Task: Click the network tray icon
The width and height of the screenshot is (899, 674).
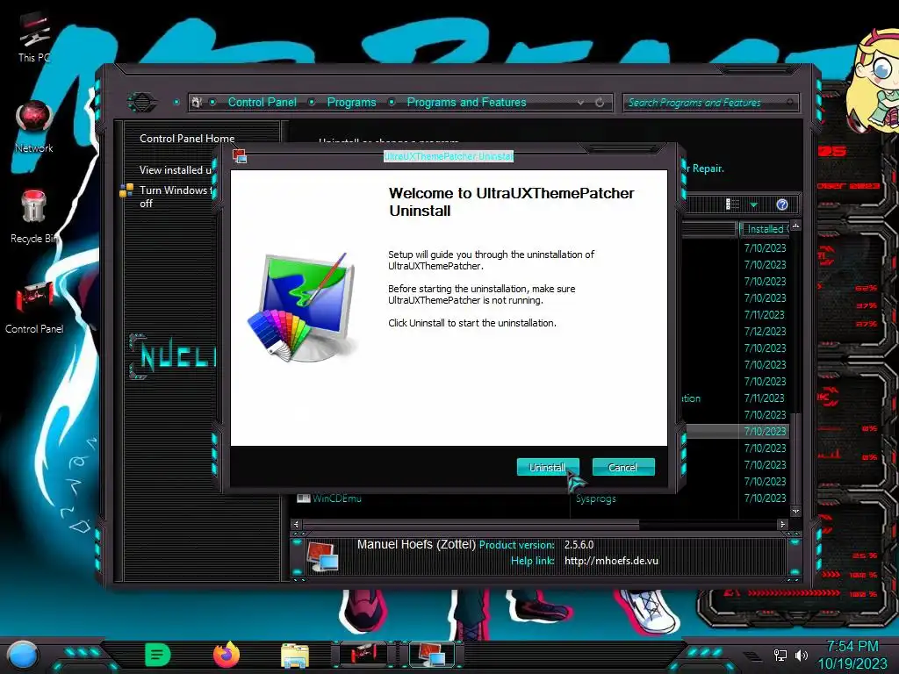Action: (780, 655)
